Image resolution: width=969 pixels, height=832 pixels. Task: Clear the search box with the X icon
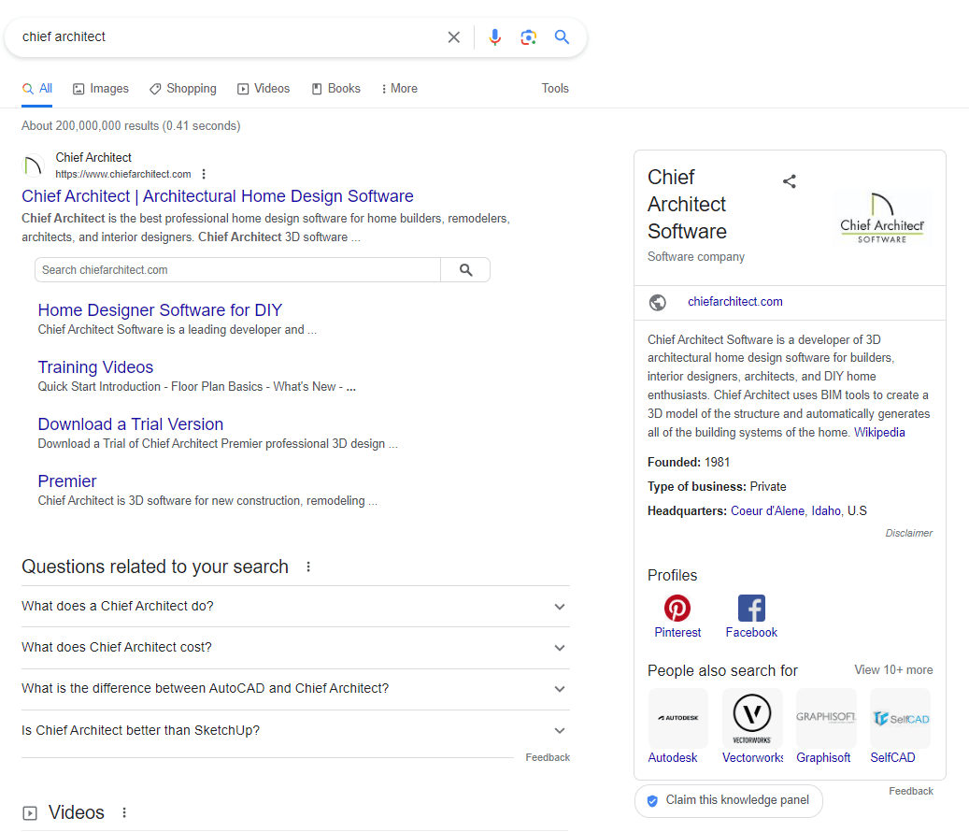[453, 37]
